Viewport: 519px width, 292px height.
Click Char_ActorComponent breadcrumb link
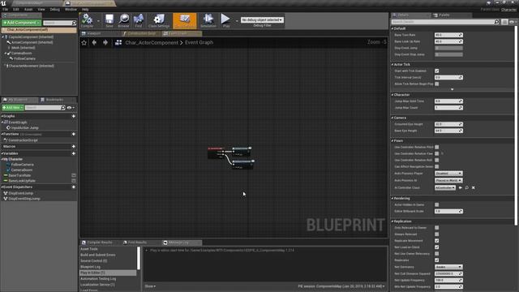152,42
